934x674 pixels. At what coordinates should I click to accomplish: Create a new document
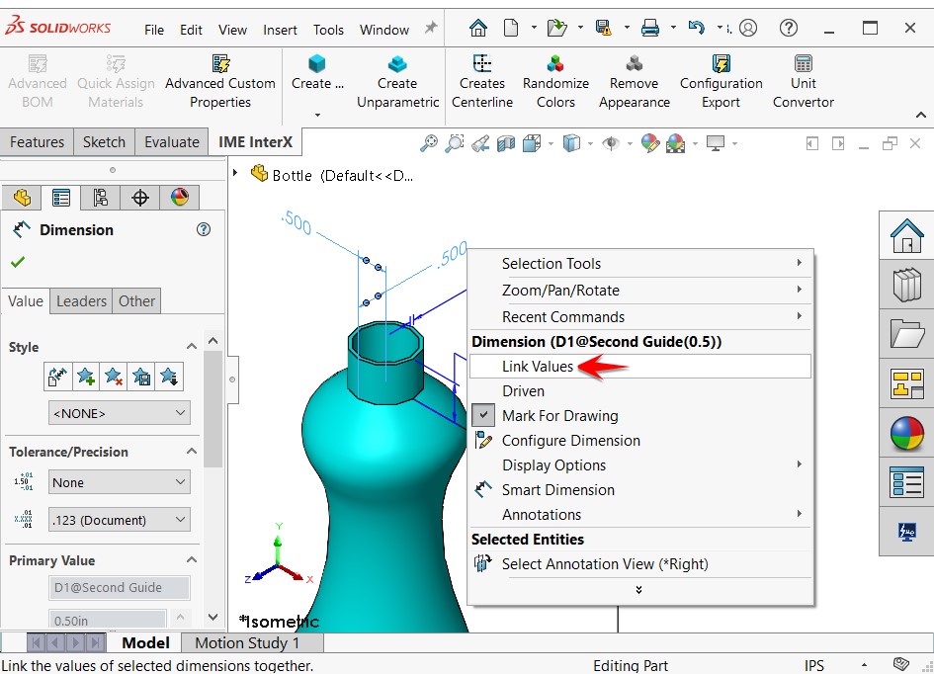tap(510, 28)
